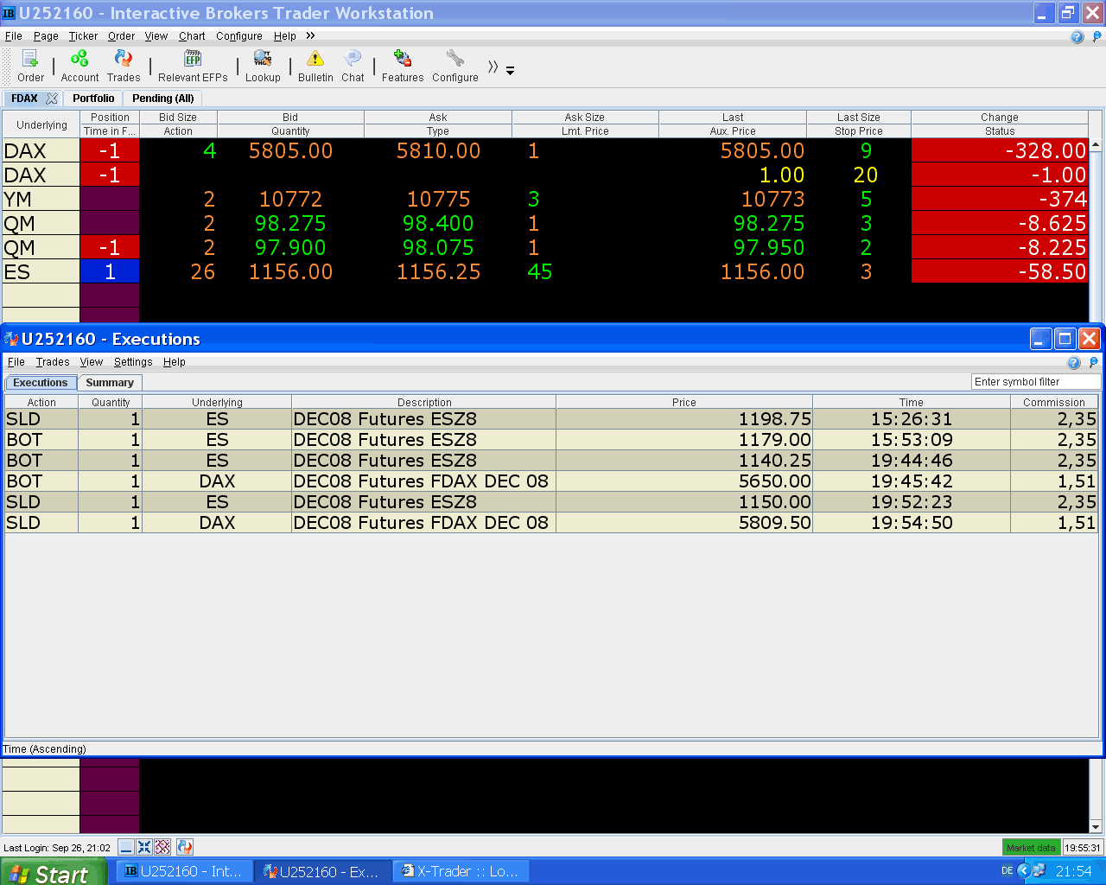Open Settings menu in Executions window
Image resolution: width=1106 pixels, height=885 pixels.
[133, 362]
